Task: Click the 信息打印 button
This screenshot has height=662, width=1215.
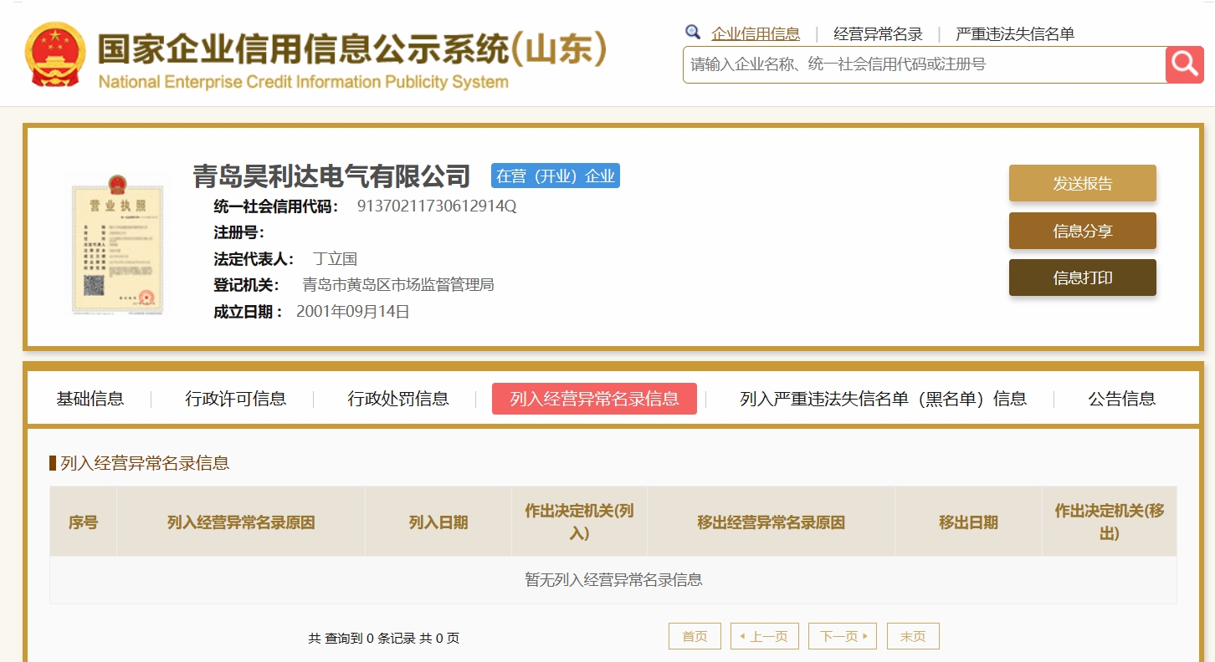Action: [x=1083, y=278]
